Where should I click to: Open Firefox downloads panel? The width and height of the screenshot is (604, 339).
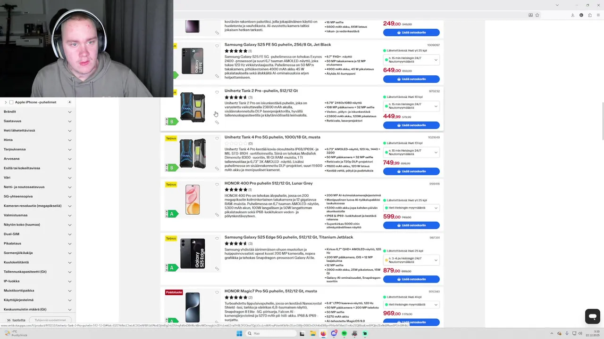572,15
